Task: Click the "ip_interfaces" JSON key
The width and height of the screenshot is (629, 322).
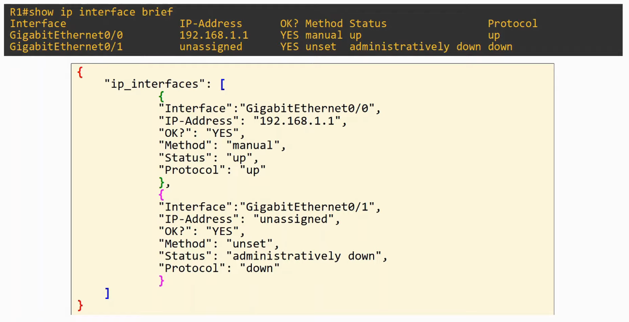Action: click(154, 84)
